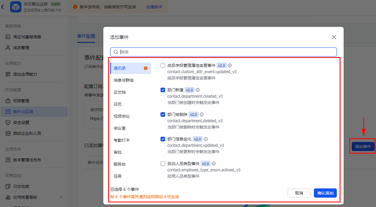Select the 通讯录 event category
This screenshot has height=207, width=376.
[131, 68]
